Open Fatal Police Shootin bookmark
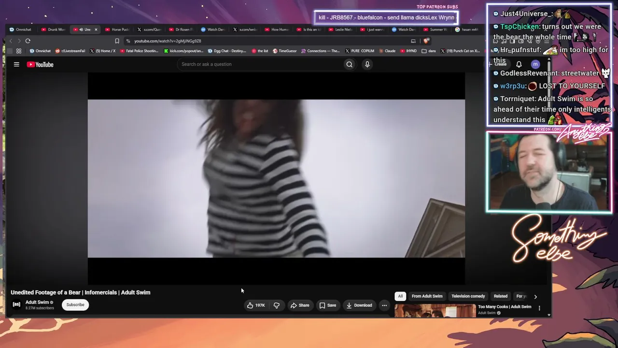Image resolution: width=618 pixels, height=348 pixels. 139,51
